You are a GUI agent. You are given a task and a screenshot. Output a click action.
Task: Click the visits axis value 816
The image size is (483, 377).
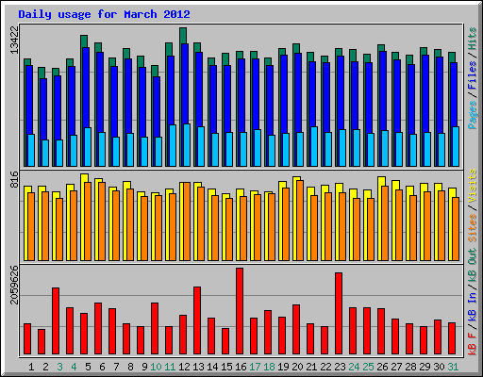coord(14,179)
